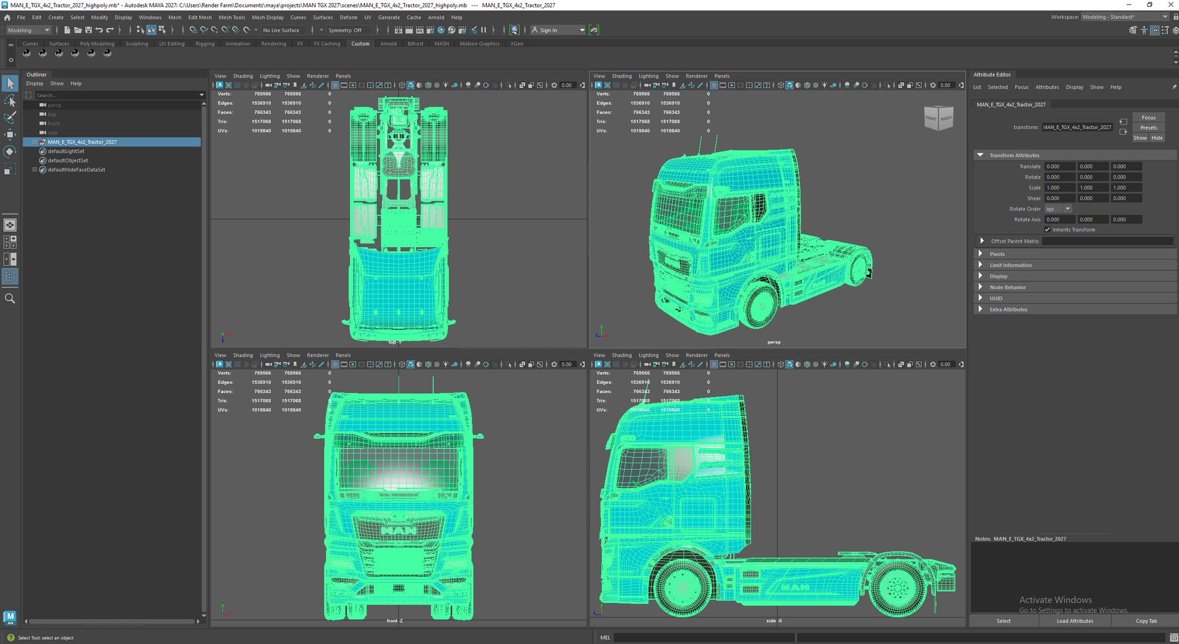Click the Hide button in Attribute Editor

(1157, 138)
